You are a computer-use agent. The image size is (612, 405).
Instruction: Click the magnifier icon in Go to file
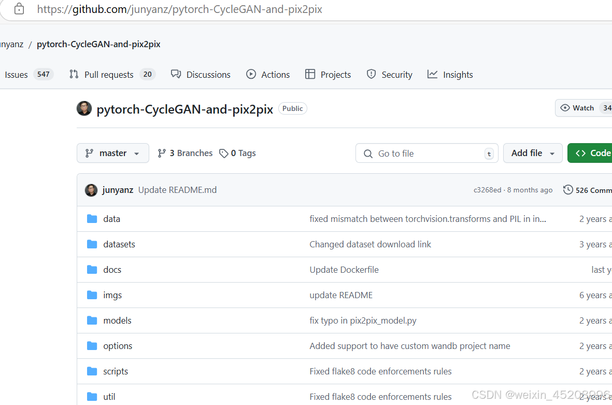point(368,153)
